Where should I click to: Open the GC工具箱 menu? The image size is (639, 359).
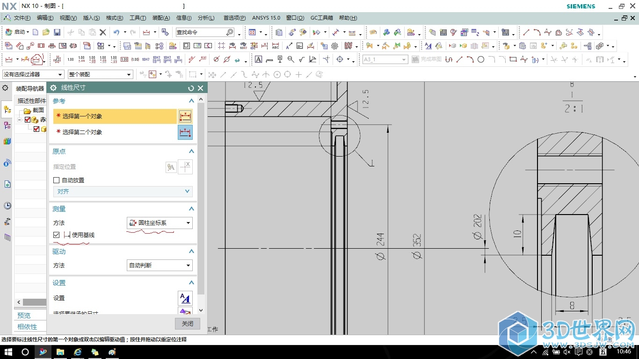322,18
